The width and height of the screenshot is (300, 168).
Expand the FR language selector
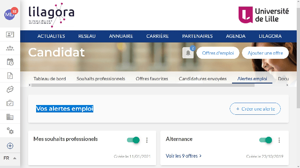pos(10,158)
